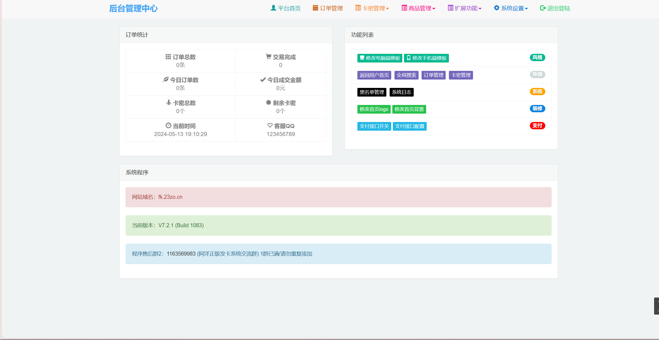Screen dimensions: 659x340
Task: Click the gear icon for 系统设置
Action: 497,8
